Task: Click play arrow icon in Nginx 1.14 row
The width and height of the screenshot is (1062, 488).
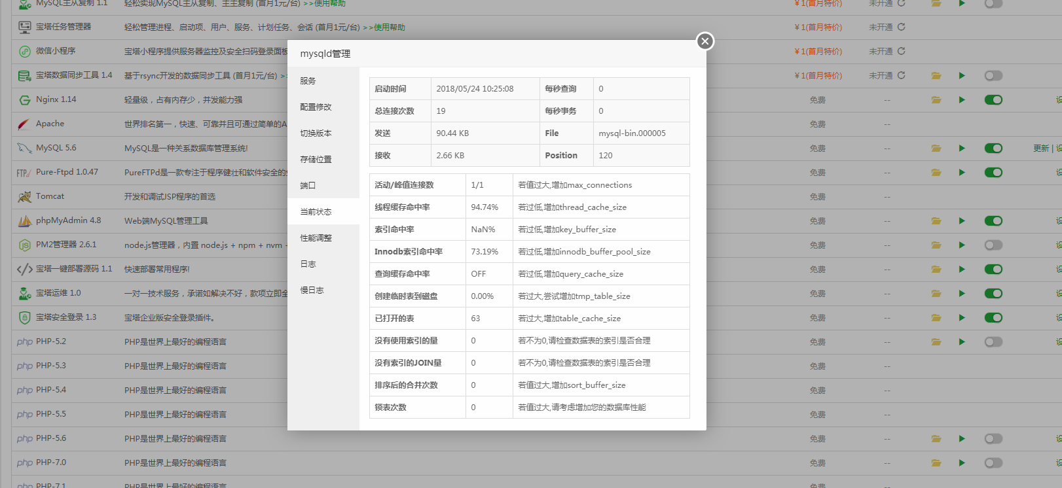Action: (x=962, y=100)
